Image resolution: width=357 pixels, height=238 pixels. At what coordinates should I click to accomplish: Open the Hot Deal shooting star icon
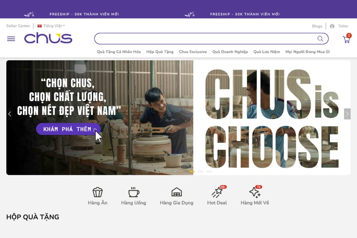pyautogui.click(x=217, y=192)
